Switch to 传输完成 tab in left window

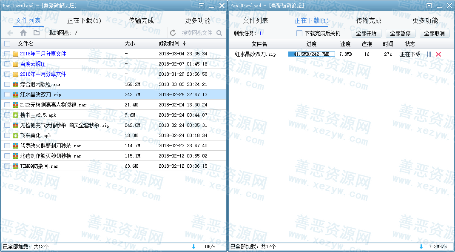point(141,20)
